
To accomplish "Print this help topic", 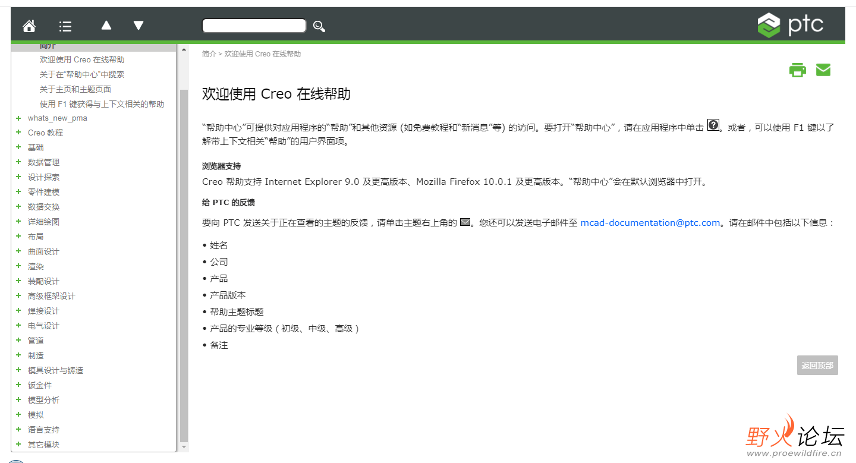I will pos(797,70).
